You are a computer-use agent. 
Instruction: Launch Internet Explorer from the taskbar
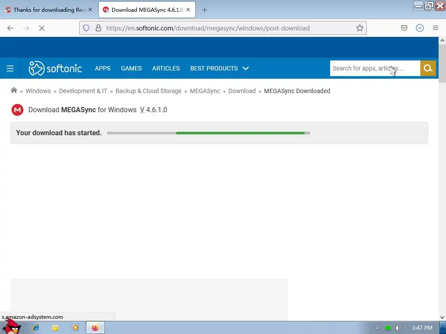pyautogui.click(x=36, y=328)
